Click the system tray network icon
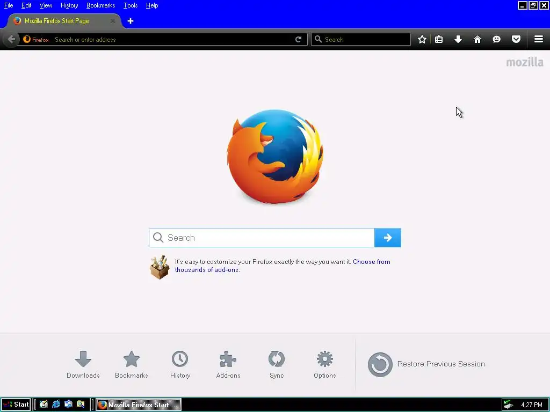This screenshot has height=412, width=550. (x=508, y=404)
